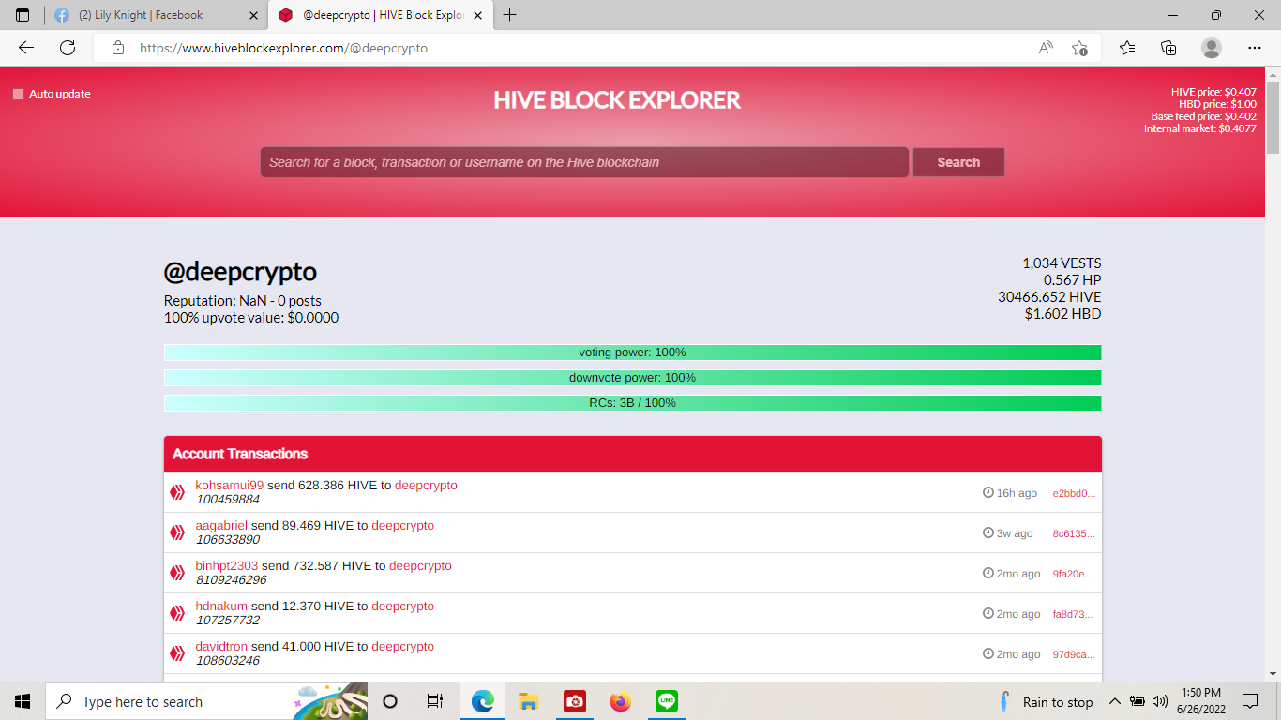Click Hive icon in binhpt2303 transaction row
The image size is (1281, 720).
[177, 573]
